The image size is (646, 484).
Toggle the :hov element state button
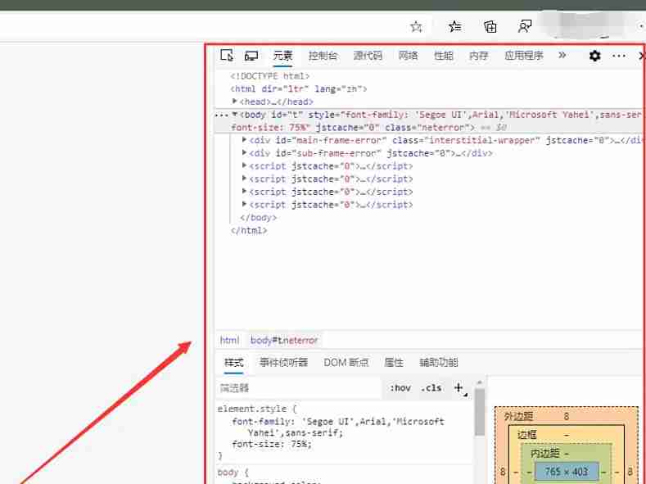400,388
